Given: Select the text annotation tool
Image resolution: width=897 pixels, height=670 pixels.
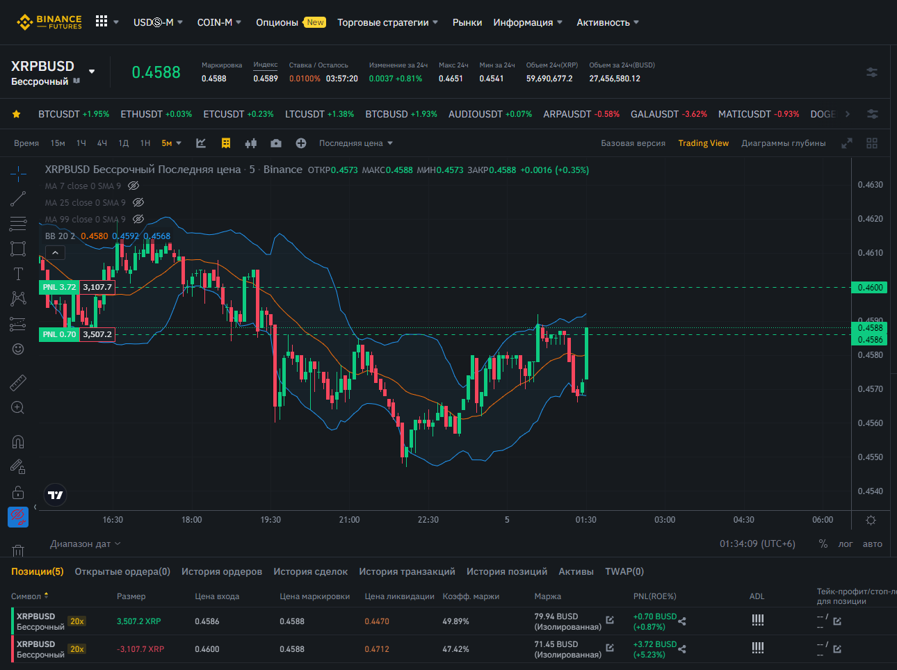Looking at the screenshot, I should tap(18, 274).
